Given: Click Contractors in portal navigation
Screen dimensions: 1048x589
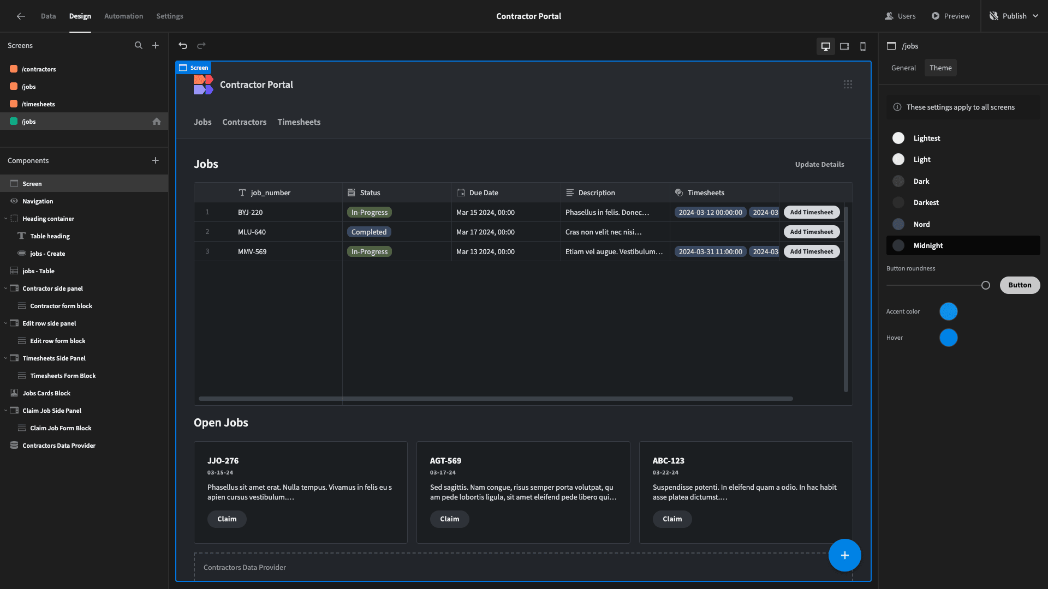Looking at the screenshot, I should tap(245, 122).
